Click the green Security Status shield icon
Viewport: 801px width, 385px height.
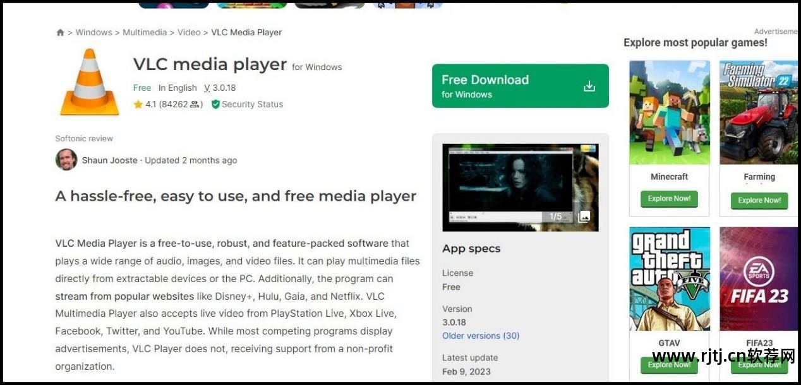215,104
